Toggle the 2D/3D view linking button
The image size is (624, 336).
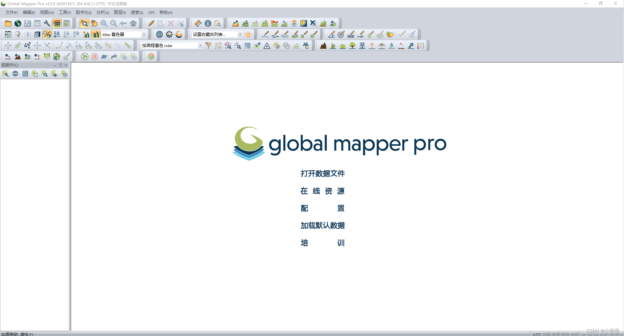[47, 34]
